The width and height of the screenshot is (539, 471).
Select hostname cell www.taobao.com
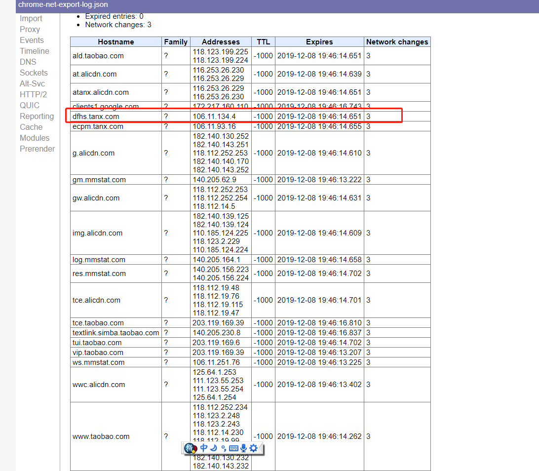[116, 436]
